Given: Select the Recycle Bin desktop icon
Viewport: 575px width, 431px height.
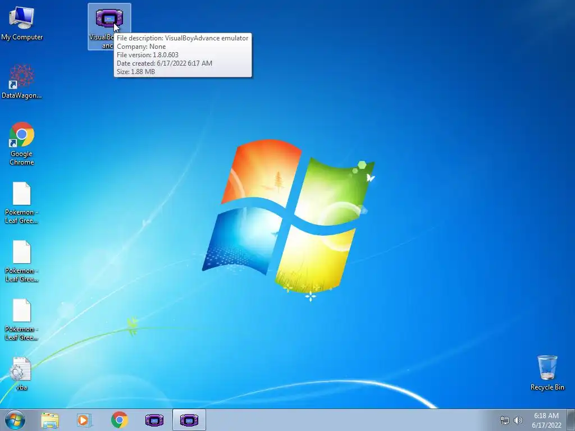Looking at the screenshot, I should [547, 373].
